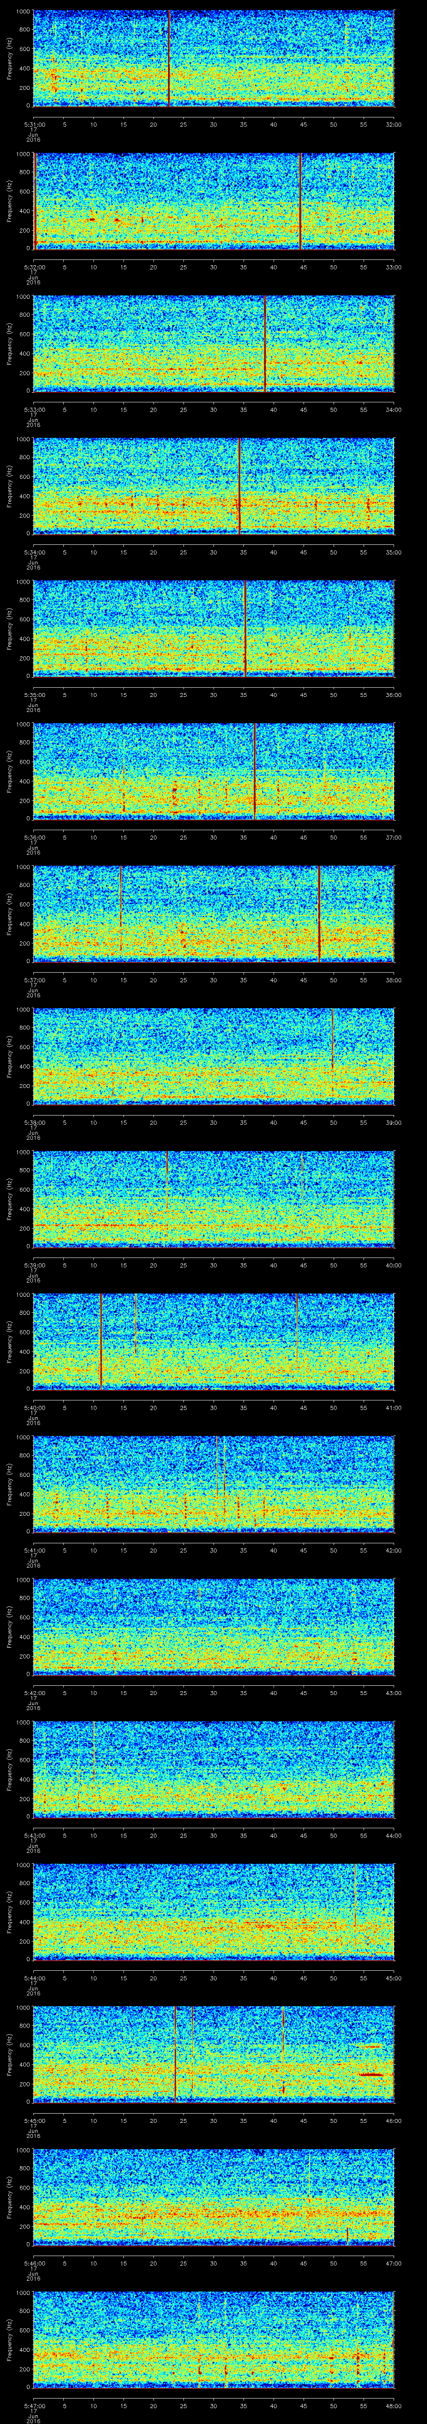This screenshot has height=2424, width=427.
Task: Click the full-height red spike in 5:34 panel
Action: (239, 485)
